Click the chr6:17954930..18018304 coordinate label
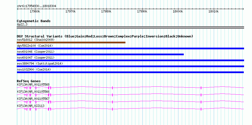Viewport: 252px width, 125px height. click(37, 6)
